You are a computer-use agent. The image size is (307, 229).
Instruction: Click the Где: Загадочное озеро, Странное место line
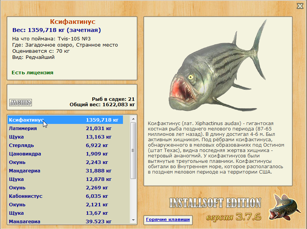click(65, 45)
